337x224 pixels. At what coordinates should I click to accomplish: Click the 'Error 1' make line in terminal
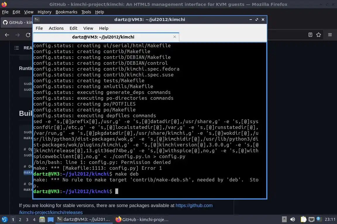[98, 168]
